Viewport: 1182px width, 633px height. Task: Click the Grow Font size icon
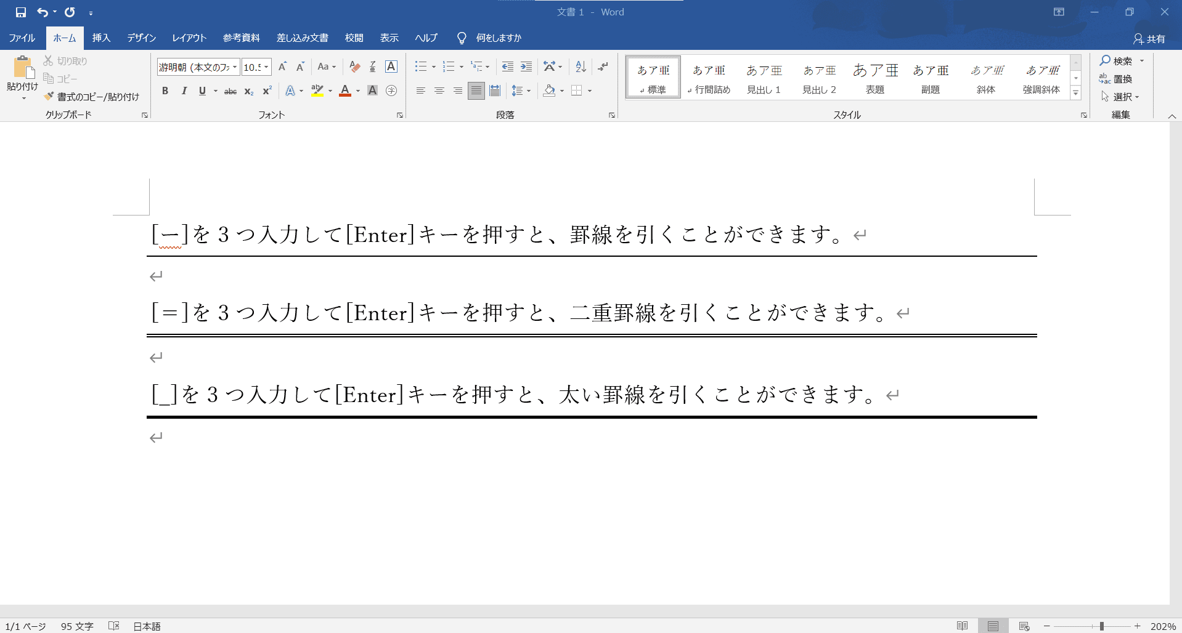282,67
